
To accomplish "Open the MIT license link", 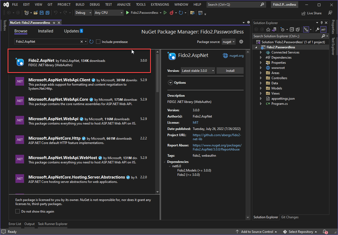I will point(195,123).
